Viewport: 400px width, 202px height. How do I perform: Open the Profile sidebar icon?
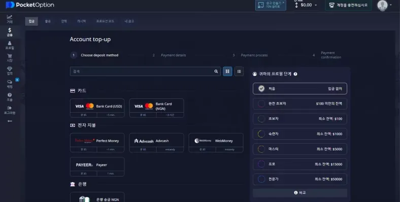coord(10,45)
